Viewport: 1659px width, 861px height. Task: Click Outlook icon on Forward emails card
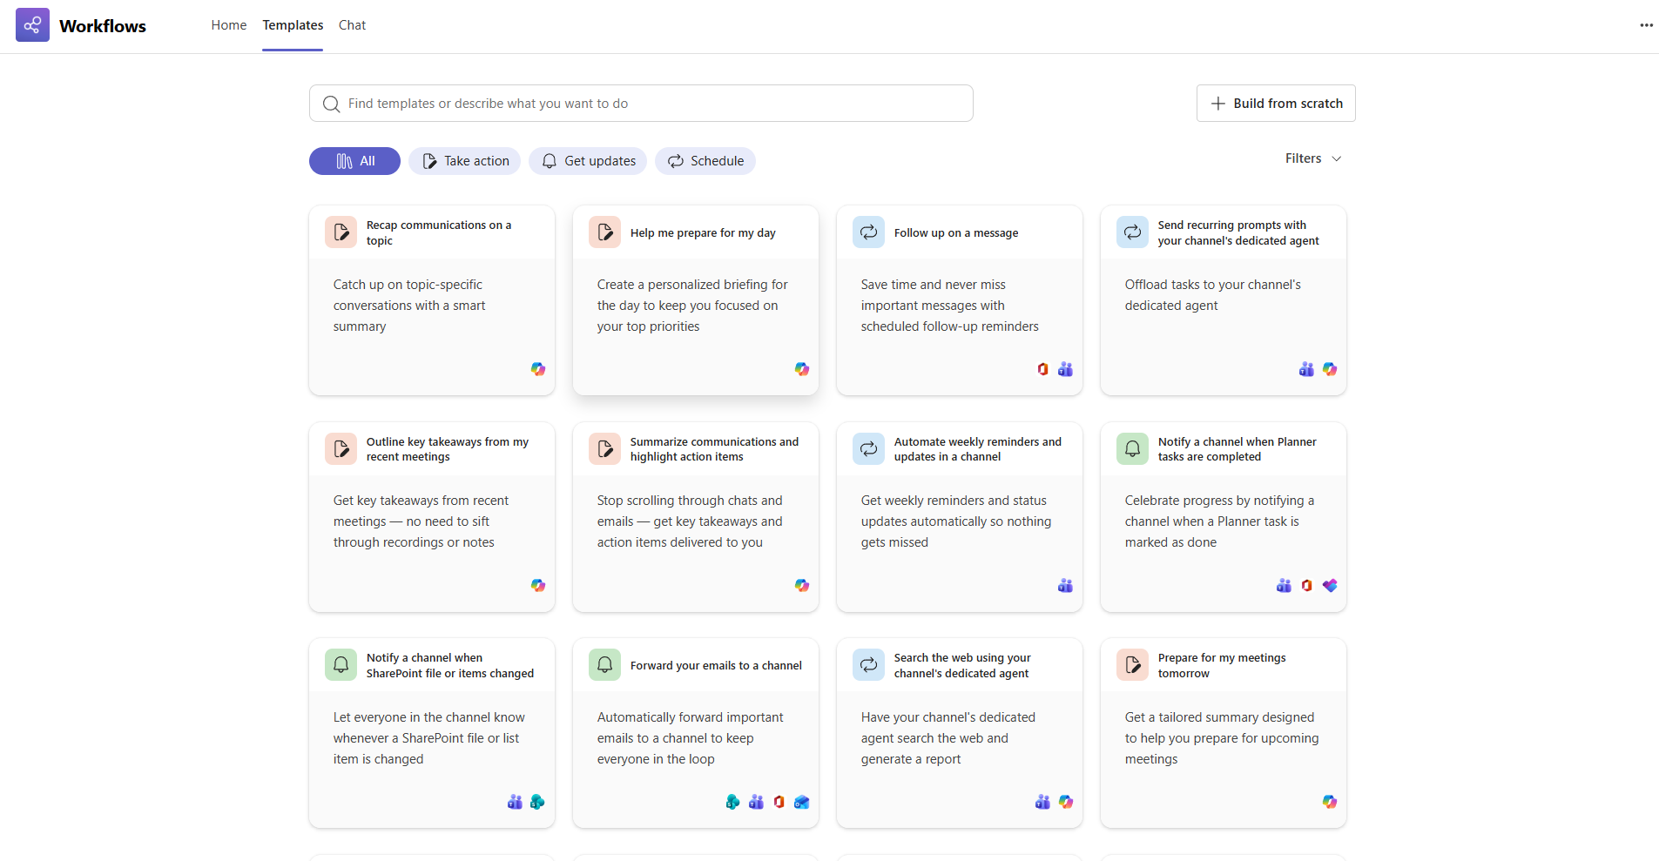[x=802, y=802]
